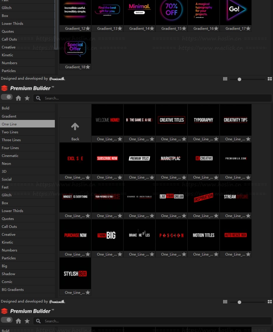Show favorites using star icon above One Line list
This screenshot has width=273, height=332.
click(27, 98)
